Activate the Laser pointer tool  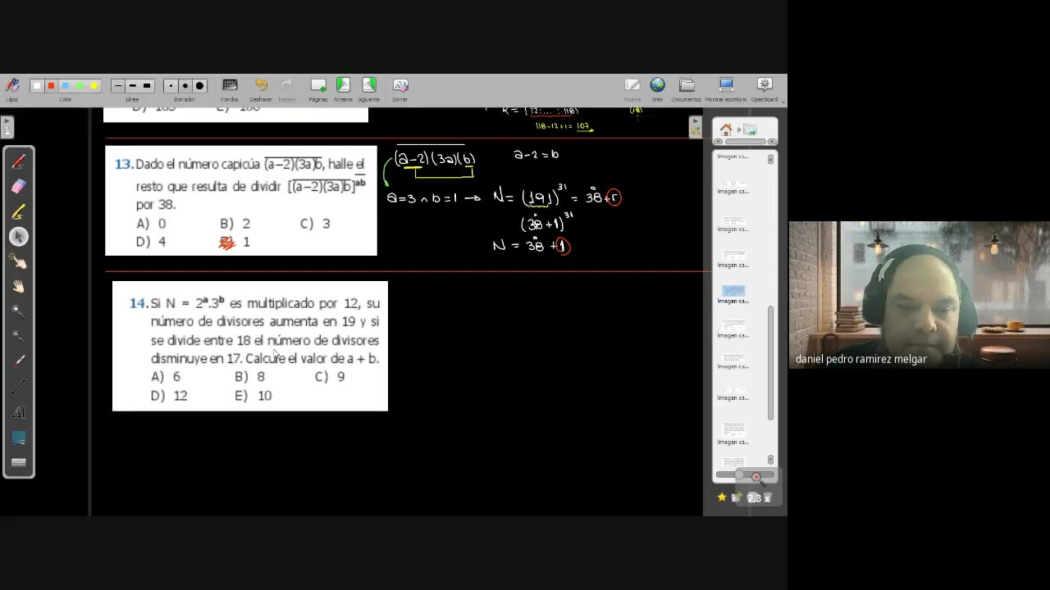(19, 361)
